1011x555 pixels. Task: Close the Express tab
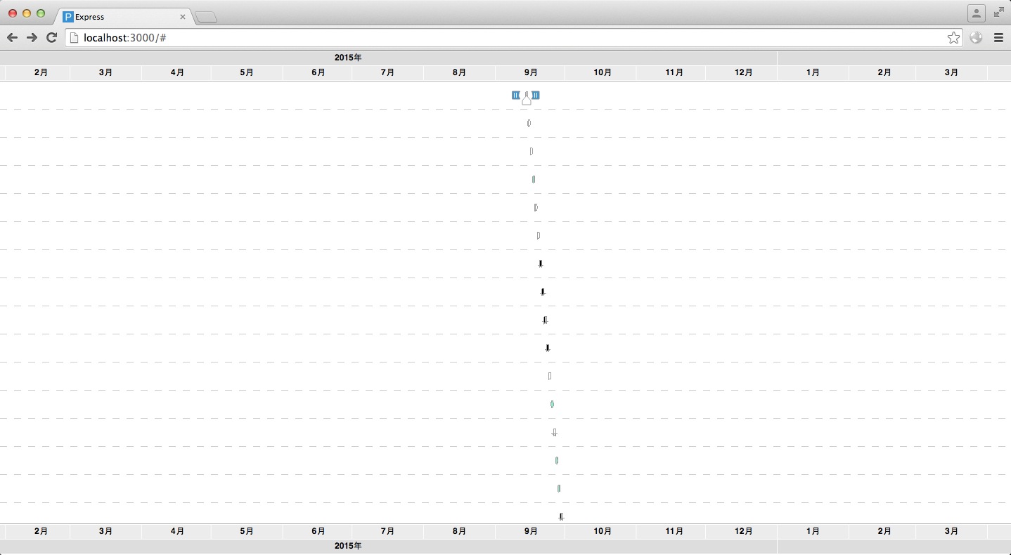click(x=183, y=17)
